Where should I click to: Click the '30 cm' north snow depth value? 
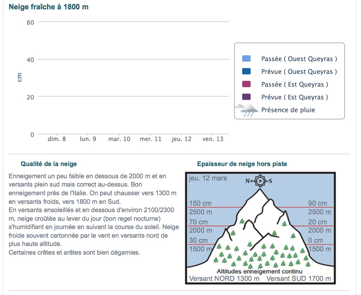point(199,241)
